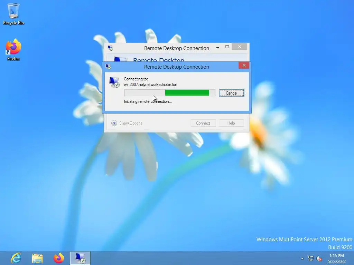Viewport: 354px width, 265px height.
Task: Open Help in Remote Desktop Connection window
Action: click(x=231, y=123)
